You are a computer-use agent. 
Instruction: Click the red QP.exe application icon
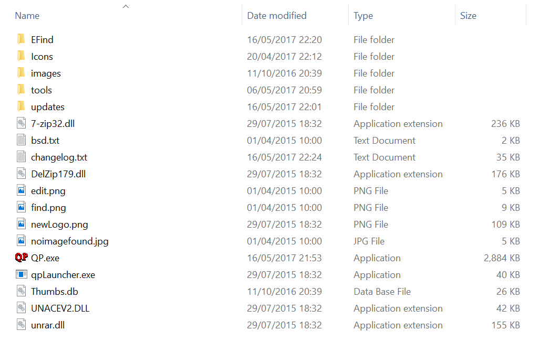pyautogui.click(x=22, y=258)
